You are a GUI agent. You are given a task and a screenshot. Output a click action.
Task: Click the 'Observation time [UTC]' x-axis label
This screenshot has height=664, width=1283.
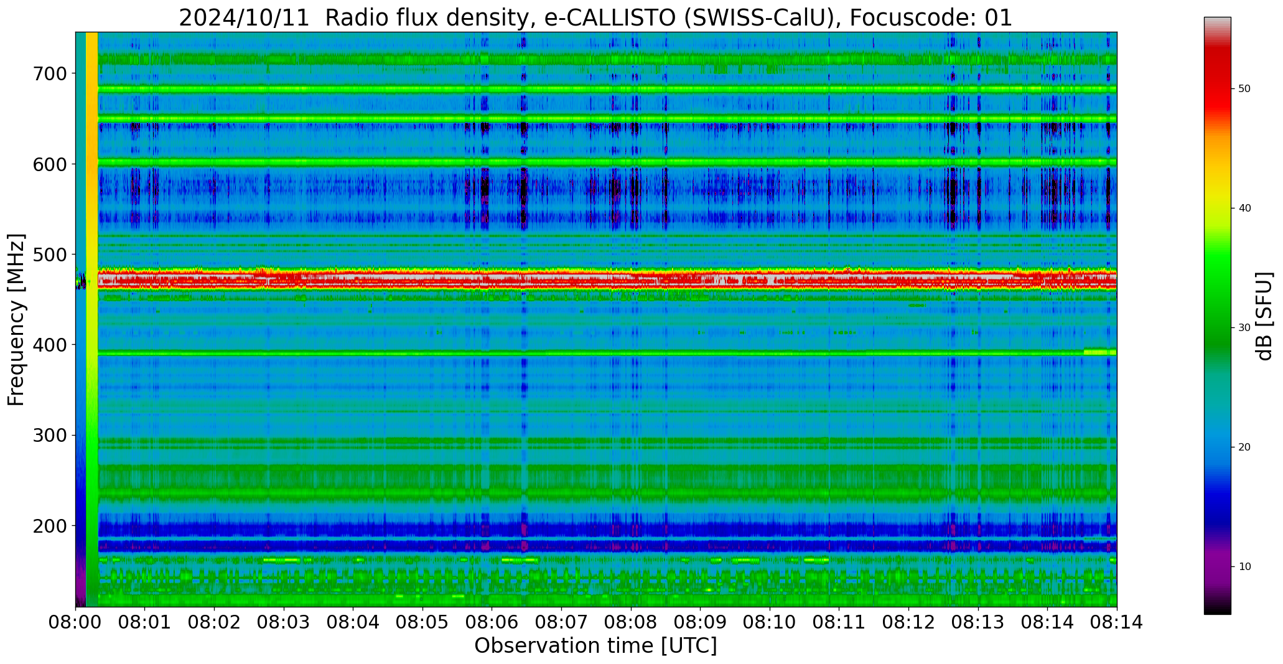pyautogui.click(x=595, y=646)
